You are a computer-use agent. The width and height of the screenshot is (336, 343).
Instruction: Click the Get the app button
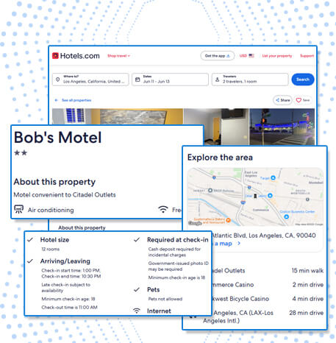pyautogui.click(x=218, y=56)
